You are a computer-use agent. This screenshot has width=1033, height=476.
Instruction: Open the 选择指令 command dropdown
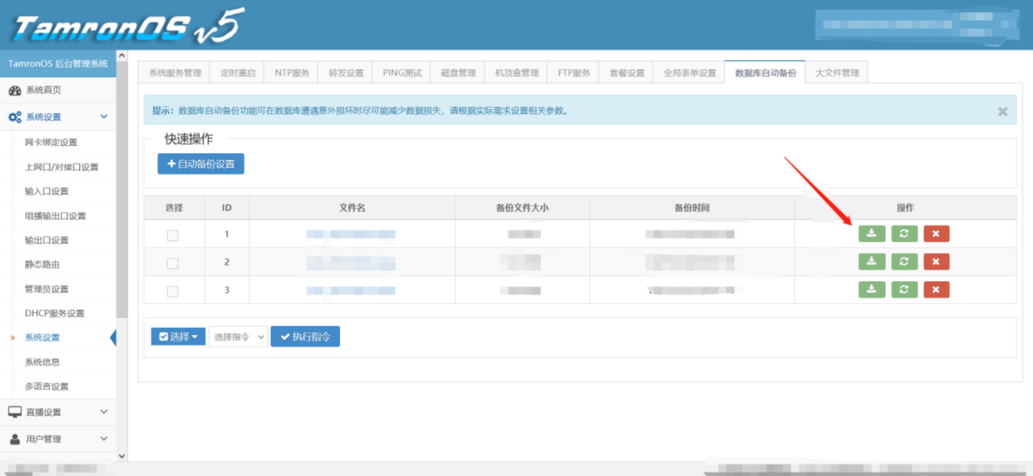(x=238, y=337)
